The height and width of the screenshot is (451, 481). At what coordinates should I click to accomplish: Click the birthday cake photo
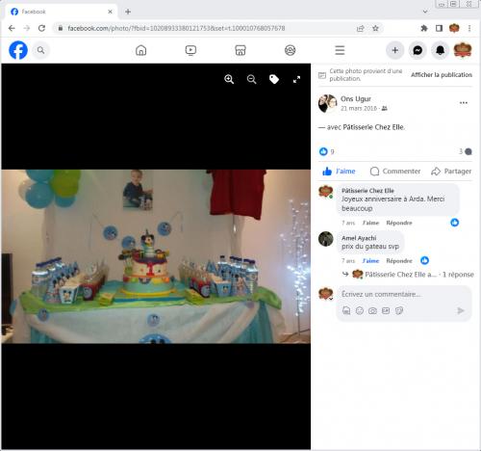click(x=156, y=256)
